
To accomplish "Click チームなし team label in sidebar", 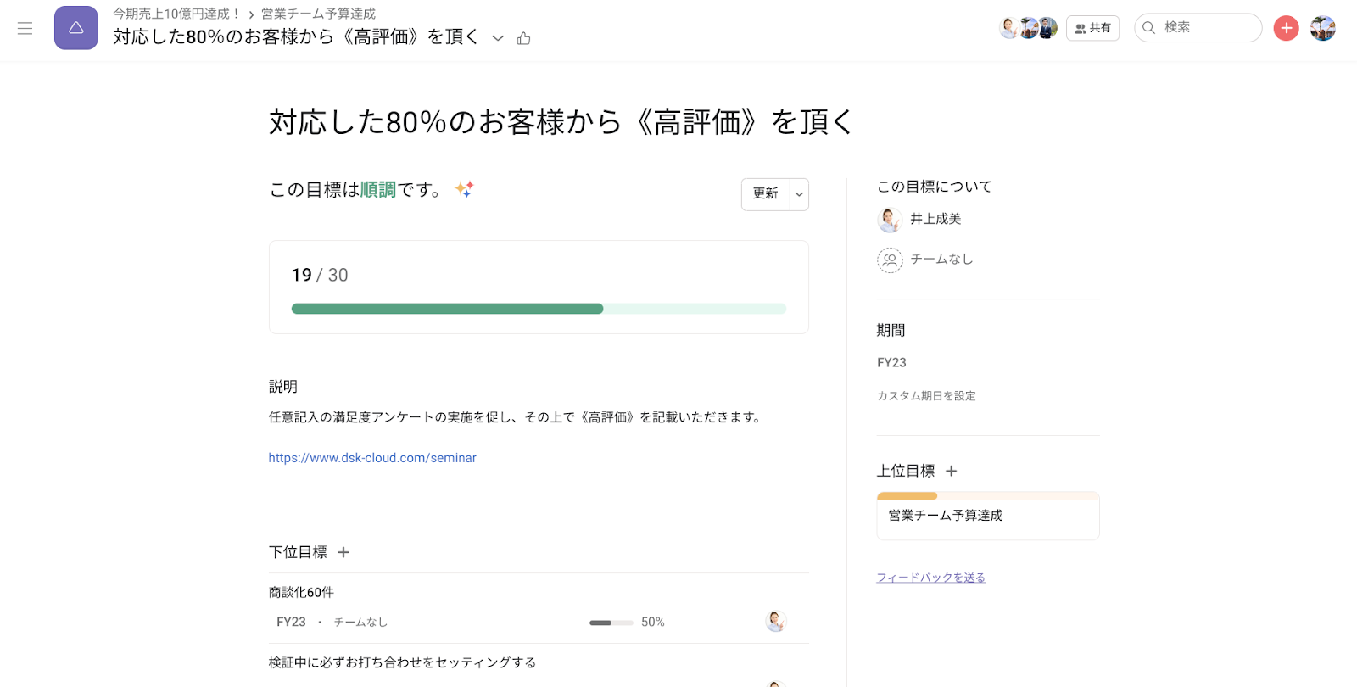I will (941, 259).
